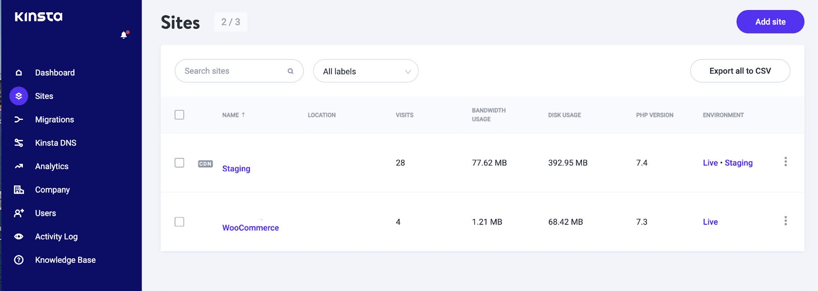Image resolution: width=818 pixels, height=291 pixels.
Task: Open the All labels dropdown
Action: click(x=366, y=71)
